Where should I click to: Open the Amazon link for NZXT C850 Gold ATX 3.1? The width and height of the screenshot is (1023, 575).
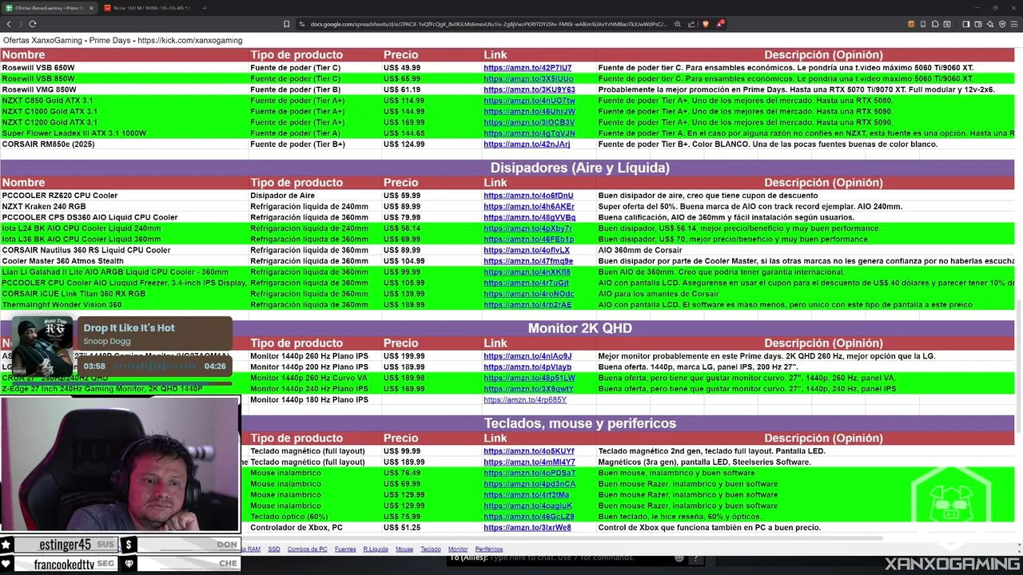coord(529,101)
